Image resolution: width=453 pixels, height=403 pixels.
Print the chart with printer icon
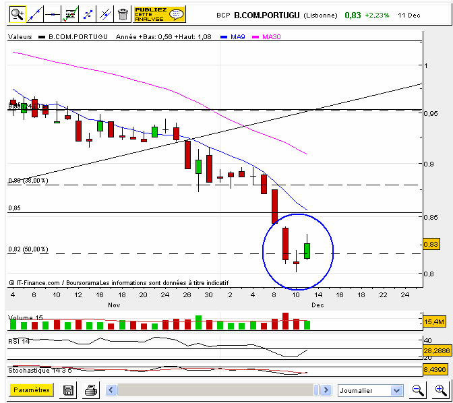point(91,390)
